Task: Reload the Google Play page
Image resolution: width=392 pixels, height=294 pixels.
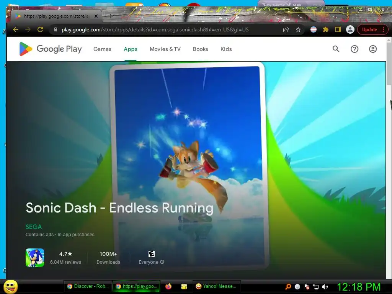Action: point(40,29)
